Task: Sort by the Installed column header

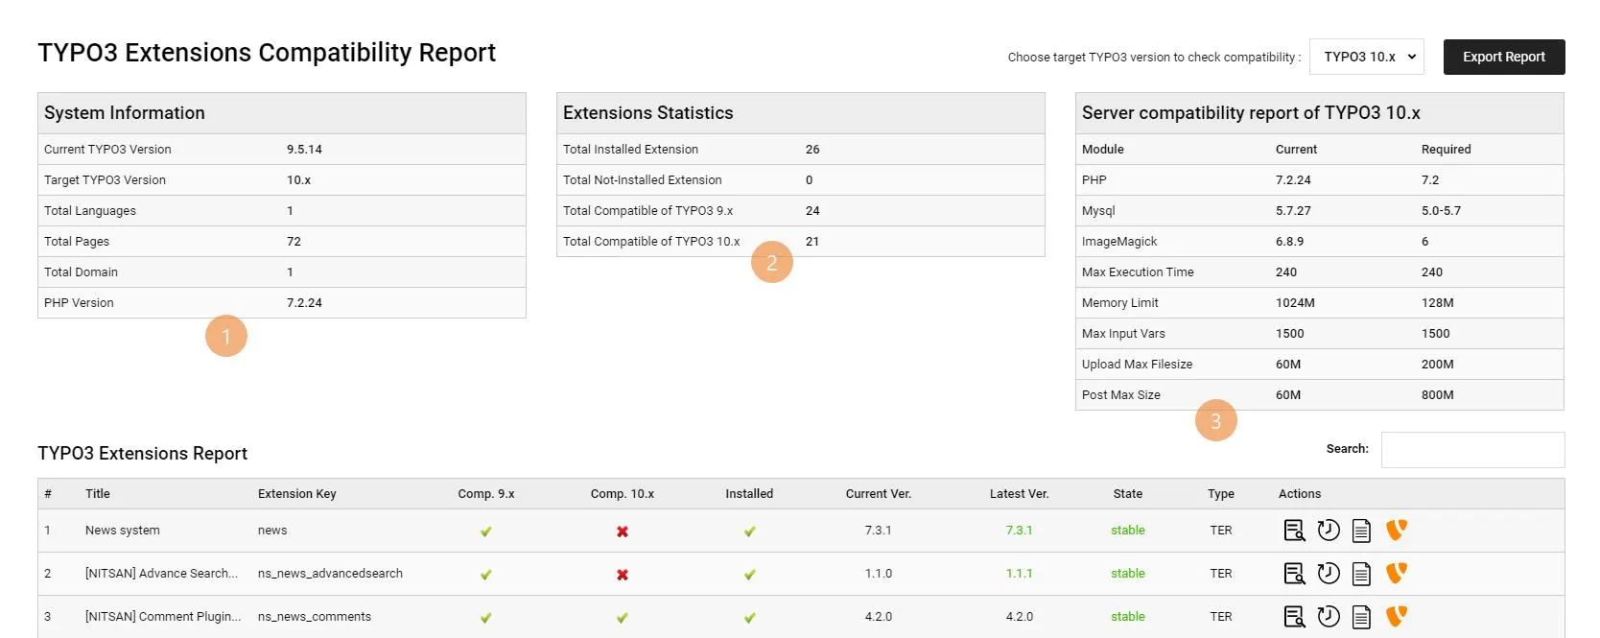Action: (x=749, y=494)
